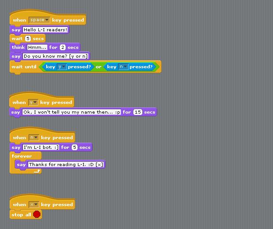Viewport: 273px width, 229px height.
Task: Click the 'think' label of Hmm block
Action: (18, 48)
